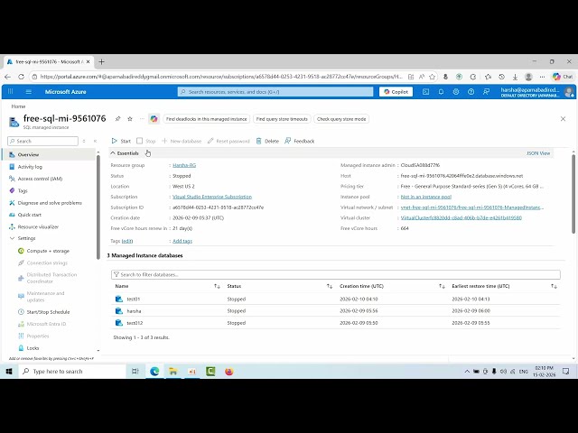Open Visual Studio Enterprise Subscription link
Viewport: 578px width, 433px height.
212,197
